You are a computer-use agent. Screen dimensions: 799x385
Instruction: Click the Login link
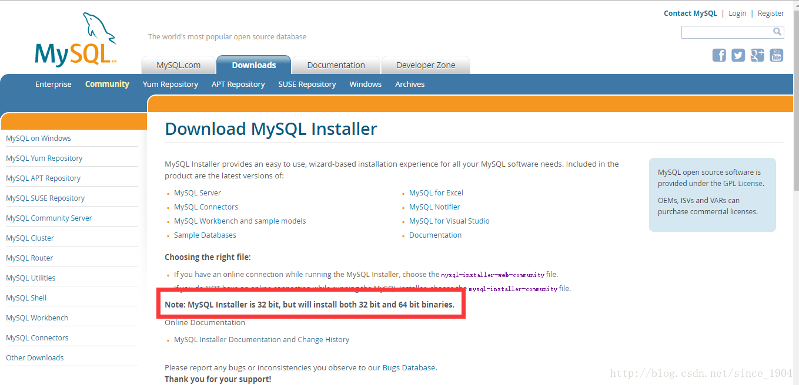pyautogui.click(x=737, y=13)
